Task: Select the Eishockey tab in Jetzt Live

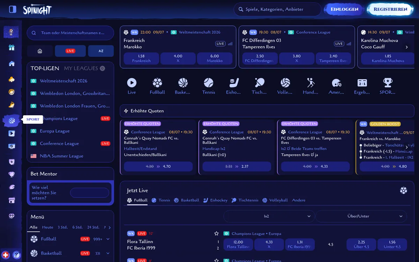Action: (x=215, y=200)
